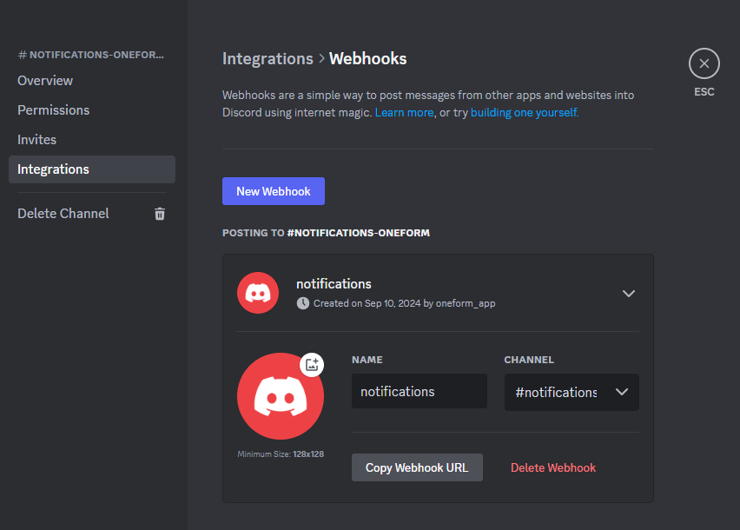Image resolution: width=740 pixels, height=530 pixels.
Task: Select Invites in the sidebar
Action: point(36,139)
